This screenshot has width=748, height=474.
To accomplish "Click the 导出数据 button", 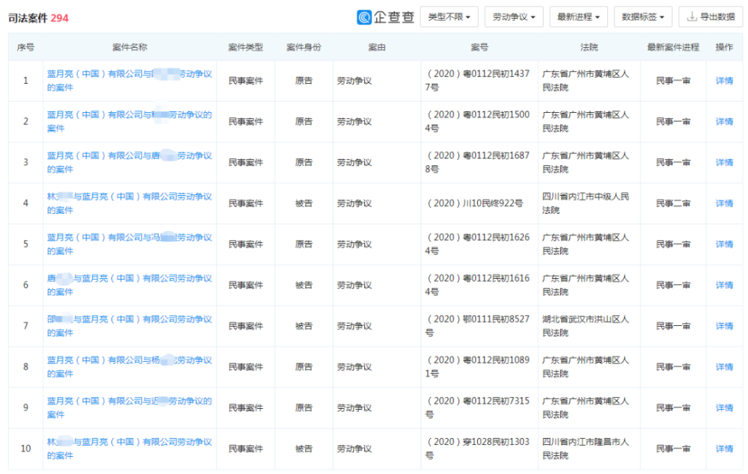I will (711, 16).
